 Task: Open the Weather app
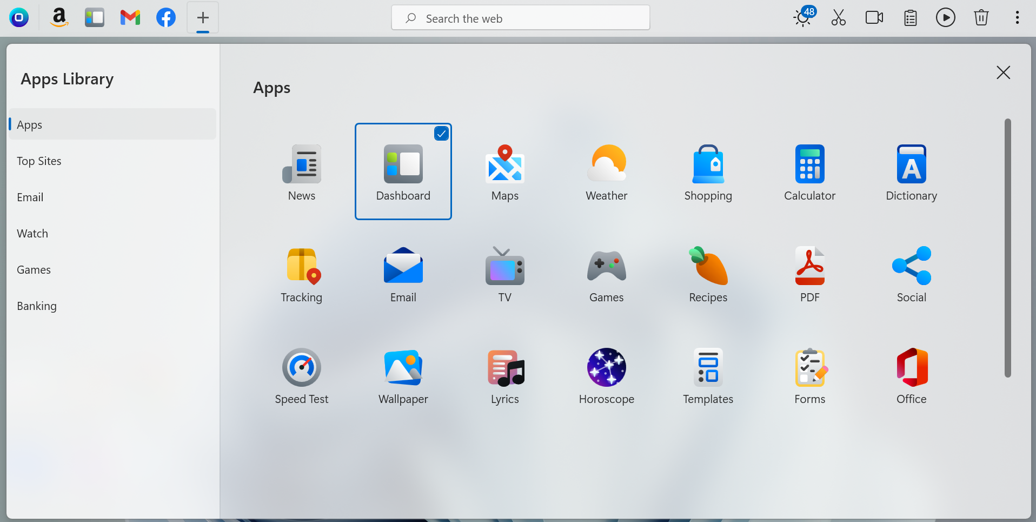pyautogui.click(x=606, y=170)
